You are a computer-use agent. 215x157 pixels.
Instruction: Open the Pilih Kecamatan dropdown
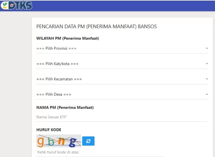[x=122, y=79]
